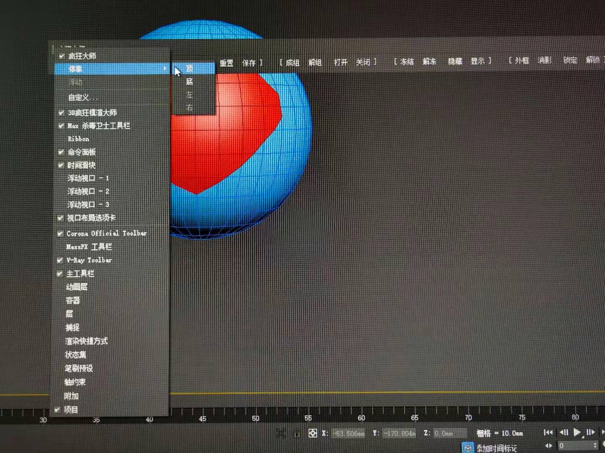This screenshot has height=453, width=605.
Task: Click the selection lock (isolate) icon in status bar
Action: pyautogui.click(x=281, y=433)
